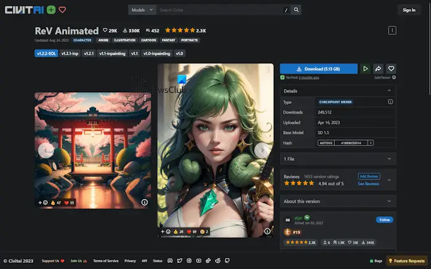
Task: Click the share arrow icon
Action: click(x=378, y=69)
